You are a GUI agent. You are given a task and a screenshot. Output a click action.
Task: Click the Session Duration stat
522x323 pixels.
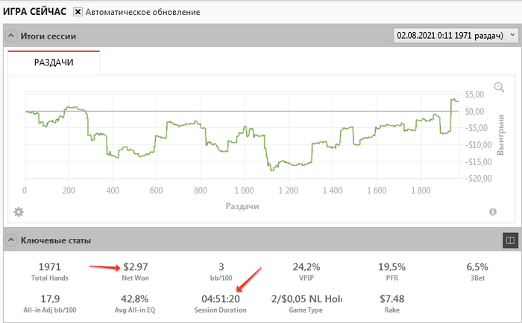click(x=222, y=299)
